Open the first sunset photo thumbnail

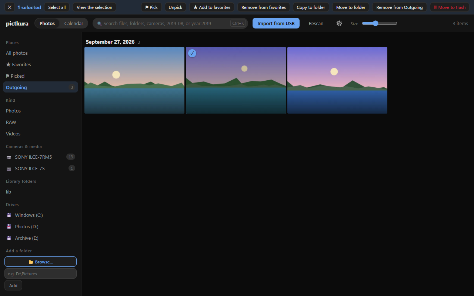click(x=134, y=80)
